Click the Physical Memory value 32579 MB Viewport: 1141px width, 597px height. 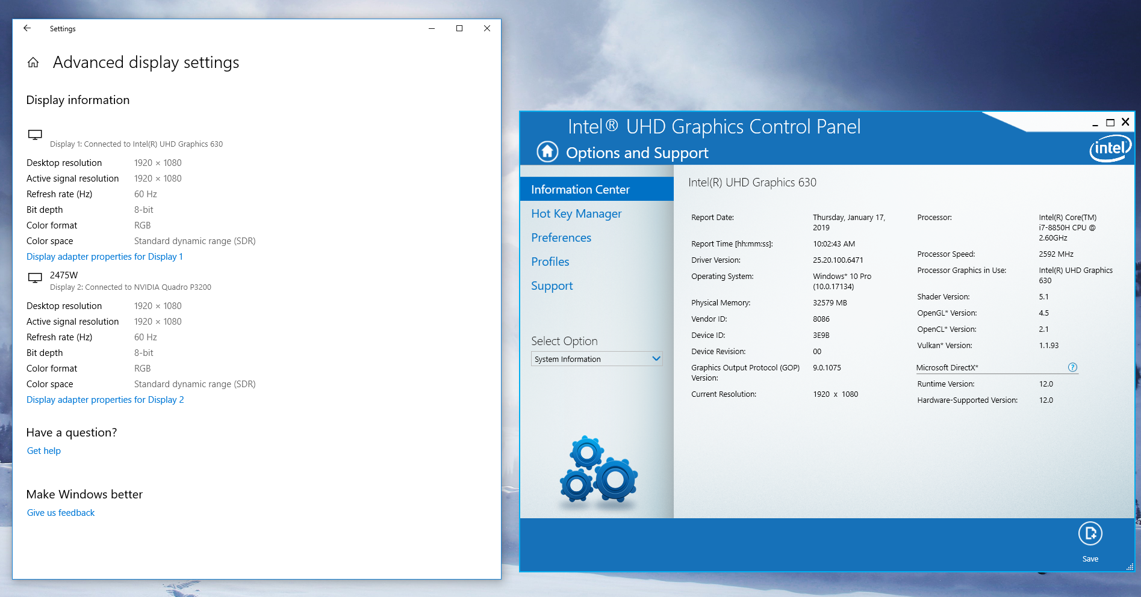[x=830, y=303]
